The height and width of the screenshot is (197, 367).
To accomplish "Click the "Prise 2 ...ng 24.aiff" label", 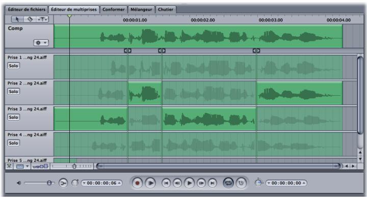I will tap(27, 83).
